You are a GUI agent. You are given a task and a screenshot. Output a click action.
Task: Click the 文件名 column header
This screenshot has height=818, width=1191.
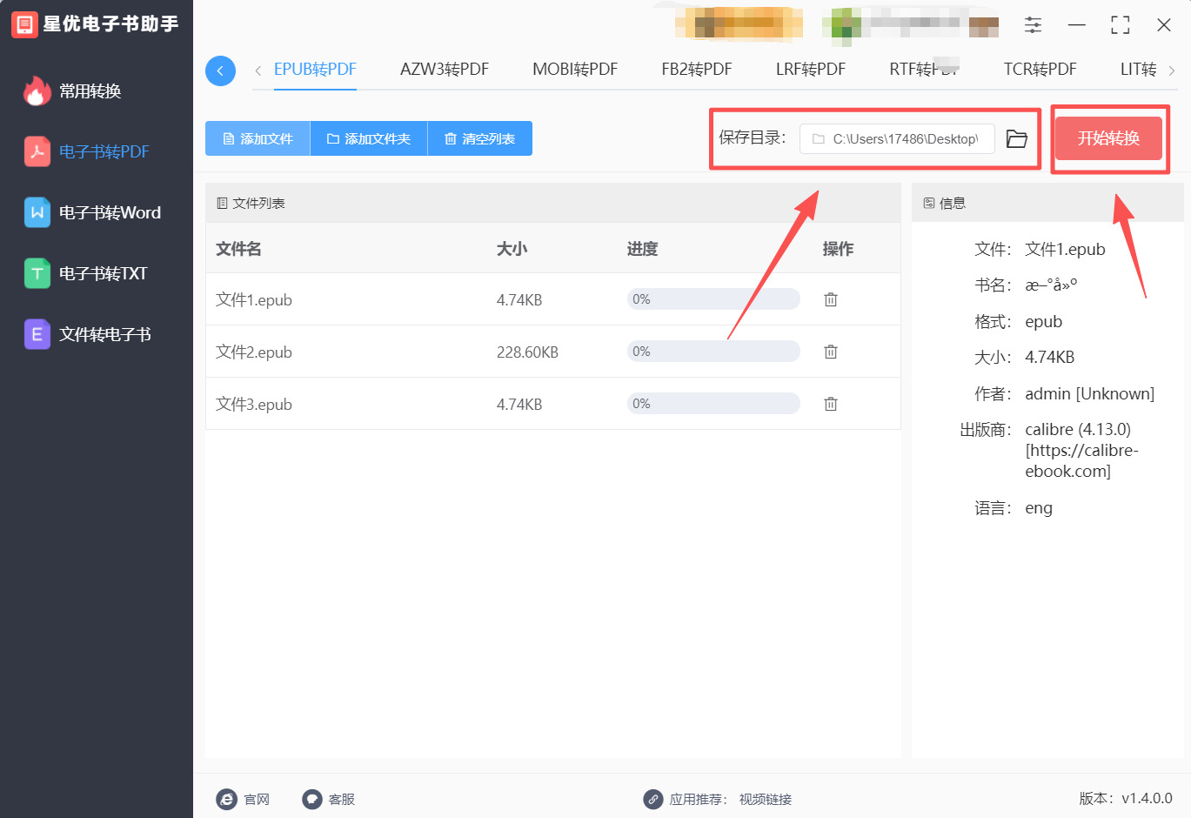[238, 249]
